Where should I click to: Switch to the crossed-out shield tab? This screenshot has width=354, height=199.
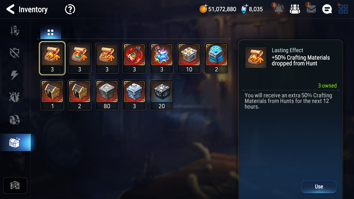(15, 53)
